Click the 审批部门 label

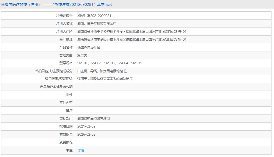tap(66, 119)
